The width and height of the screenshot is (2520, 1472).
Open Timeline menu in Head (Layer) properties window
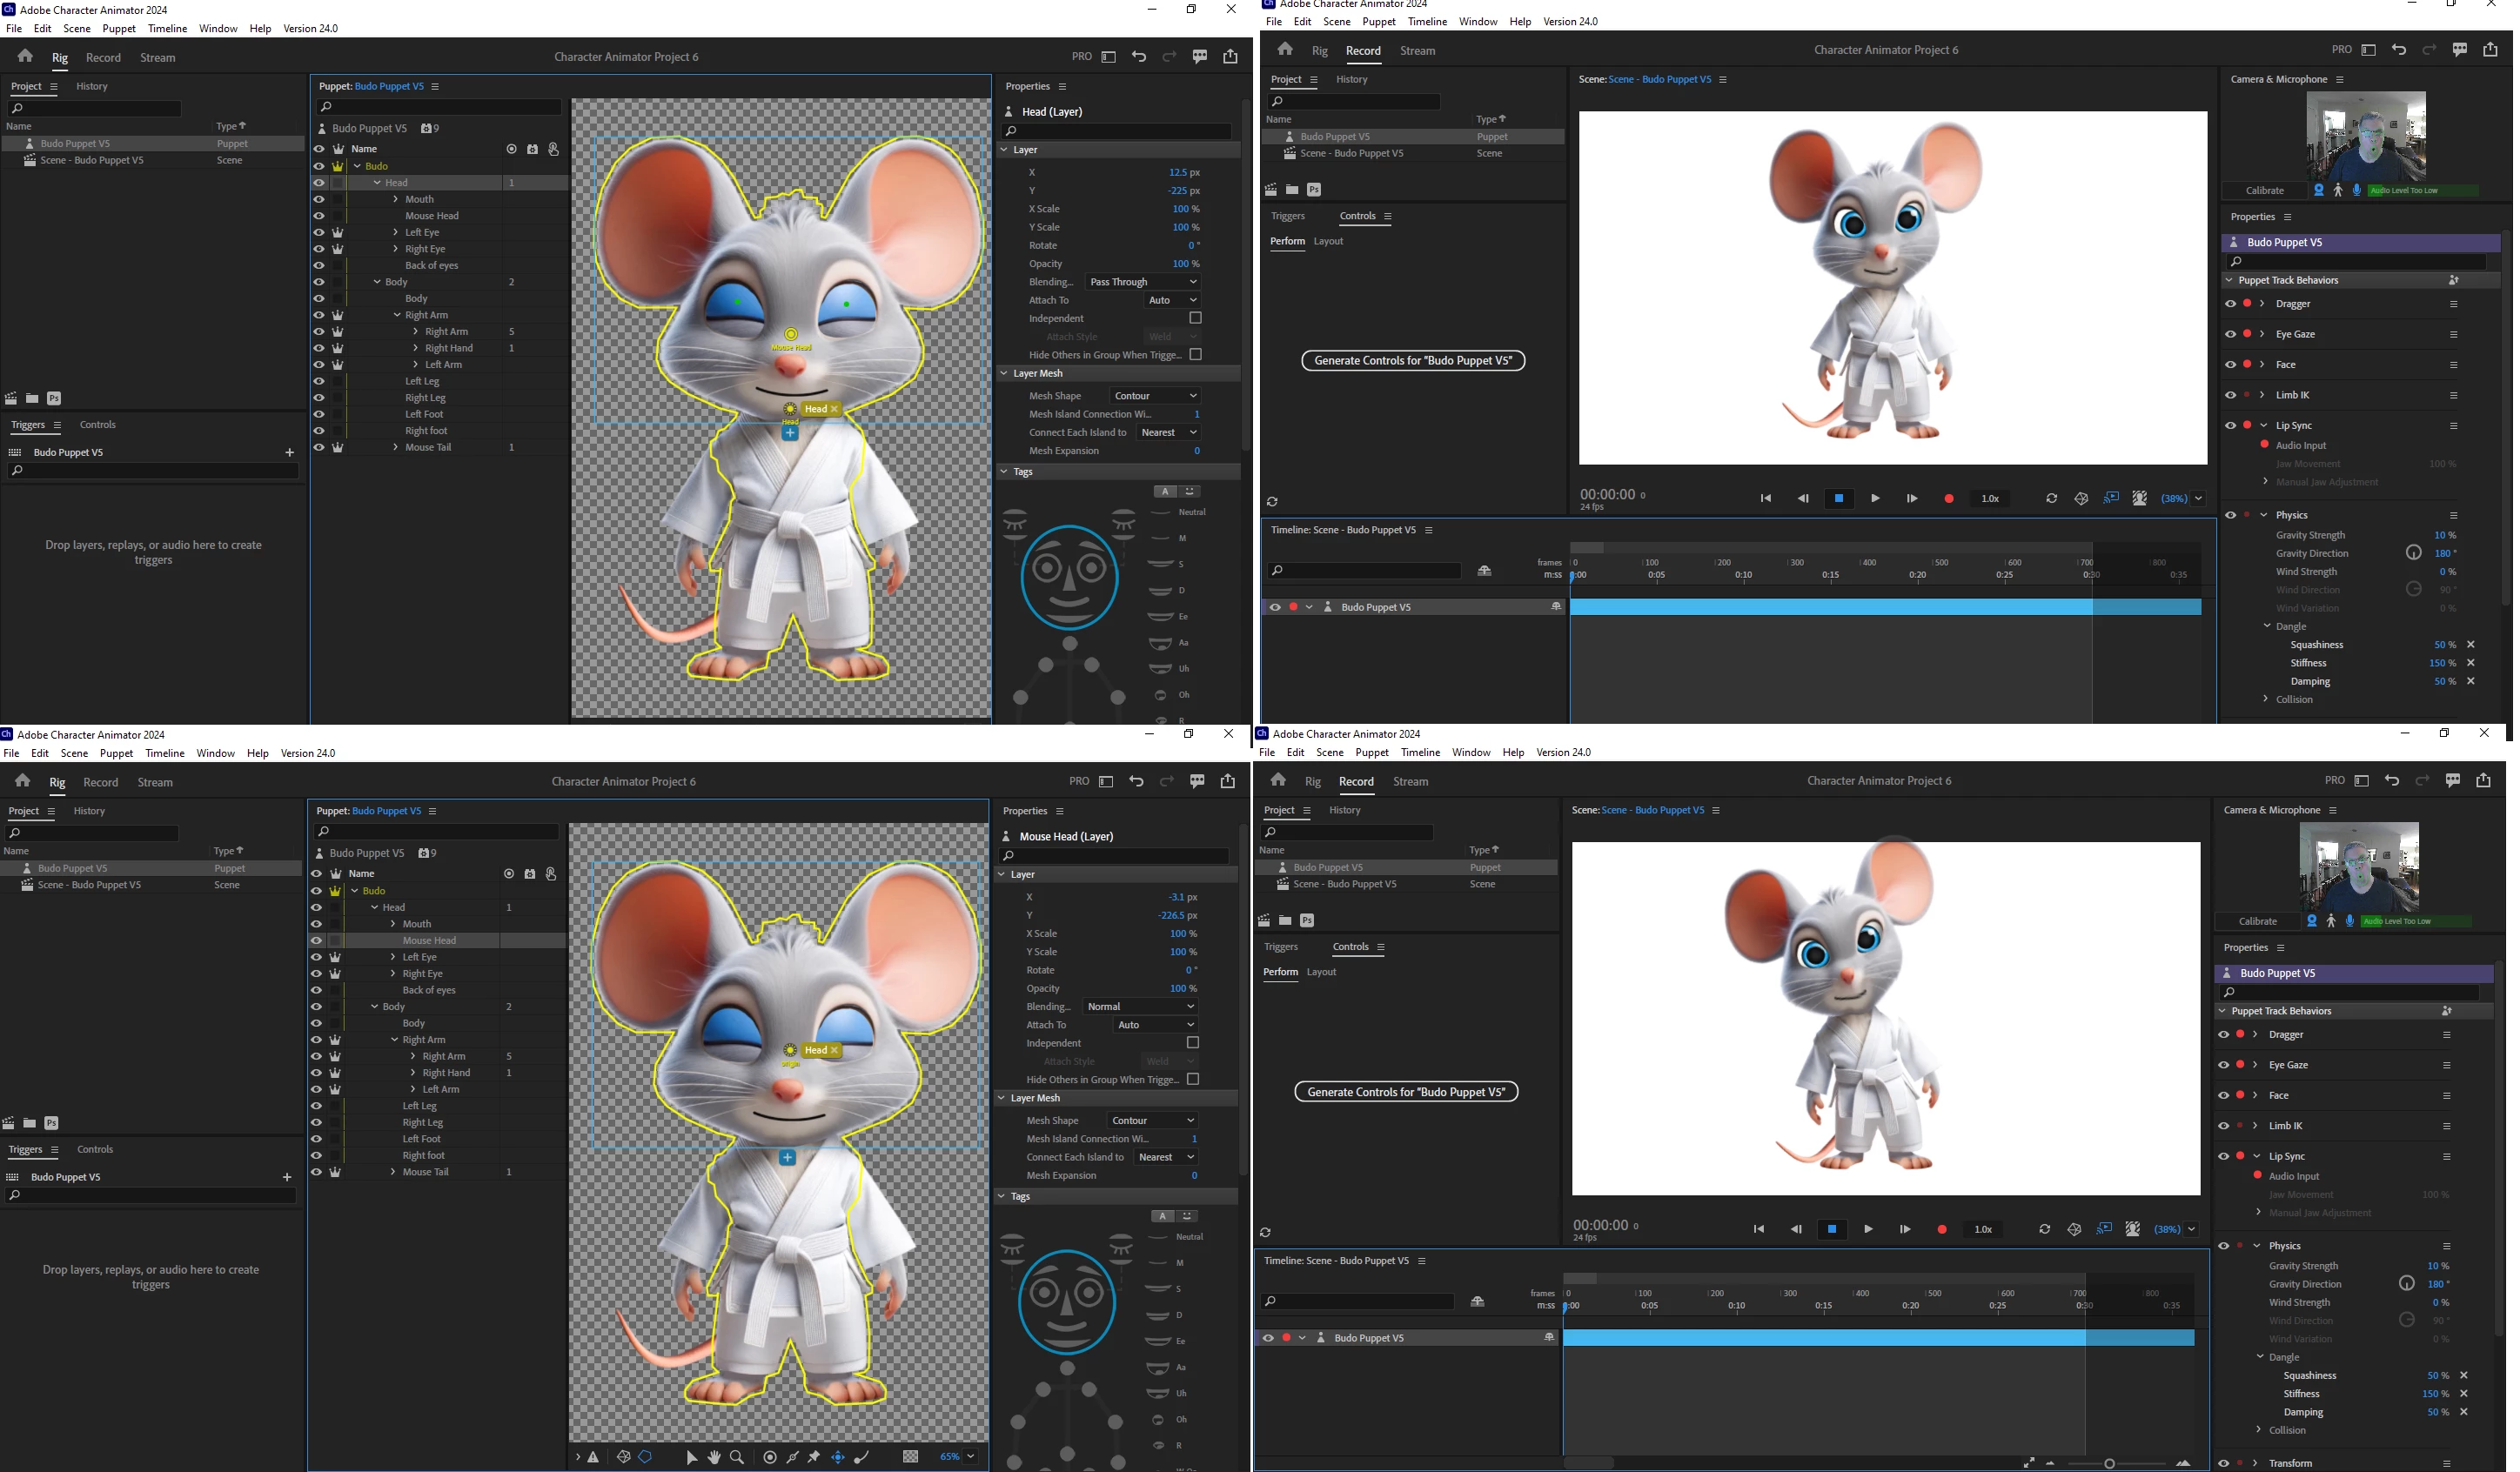click(167, 29)
